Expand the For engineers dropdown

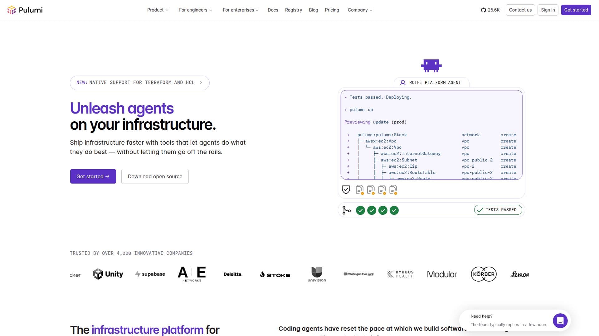pos(196,10)
